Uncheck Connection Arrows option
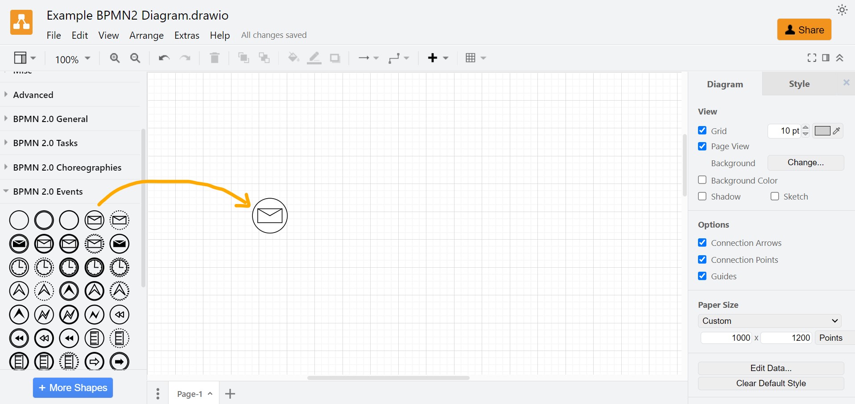855x404 pixels. (x=703, y=242)
